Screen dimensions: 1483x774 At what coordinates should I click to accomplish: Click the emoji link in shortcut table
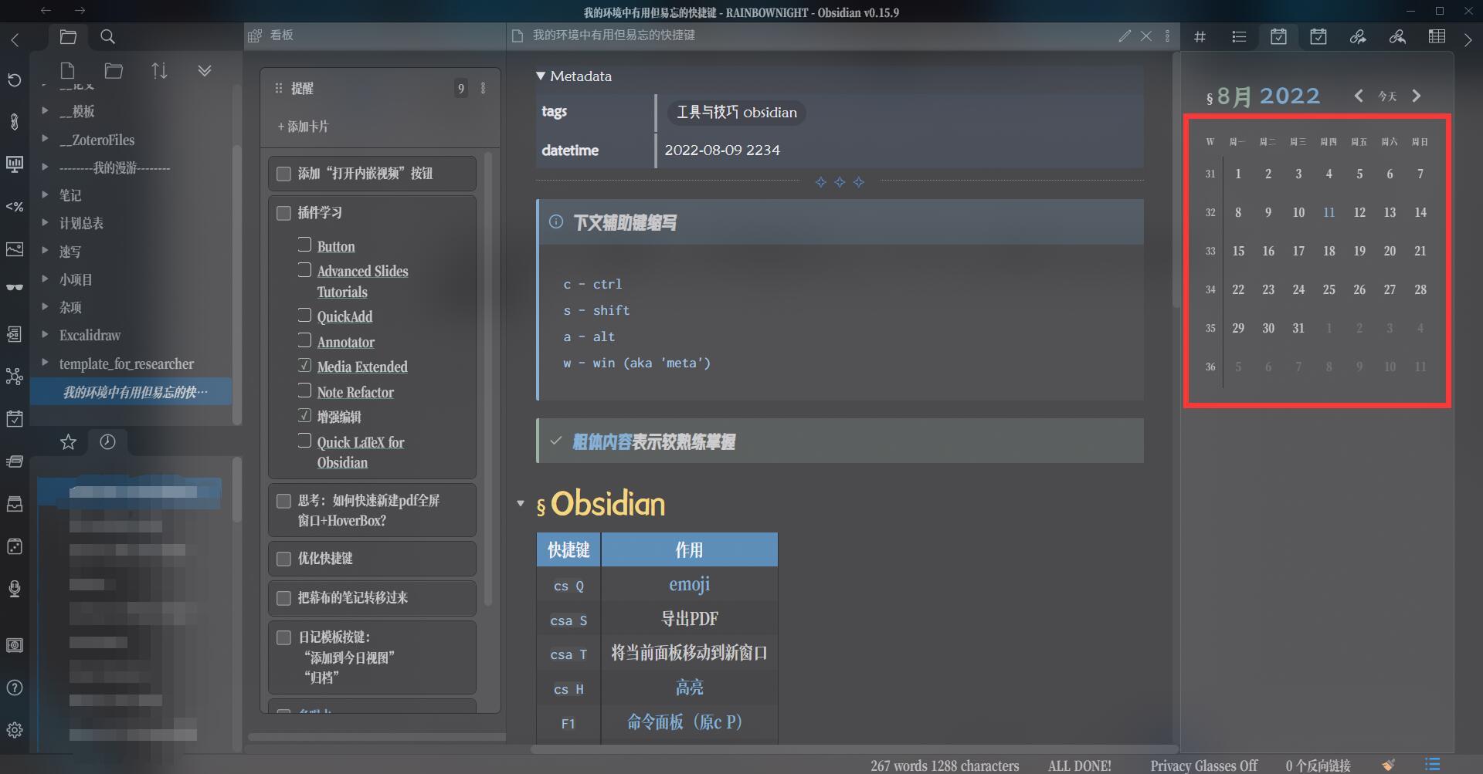[689, 584]
